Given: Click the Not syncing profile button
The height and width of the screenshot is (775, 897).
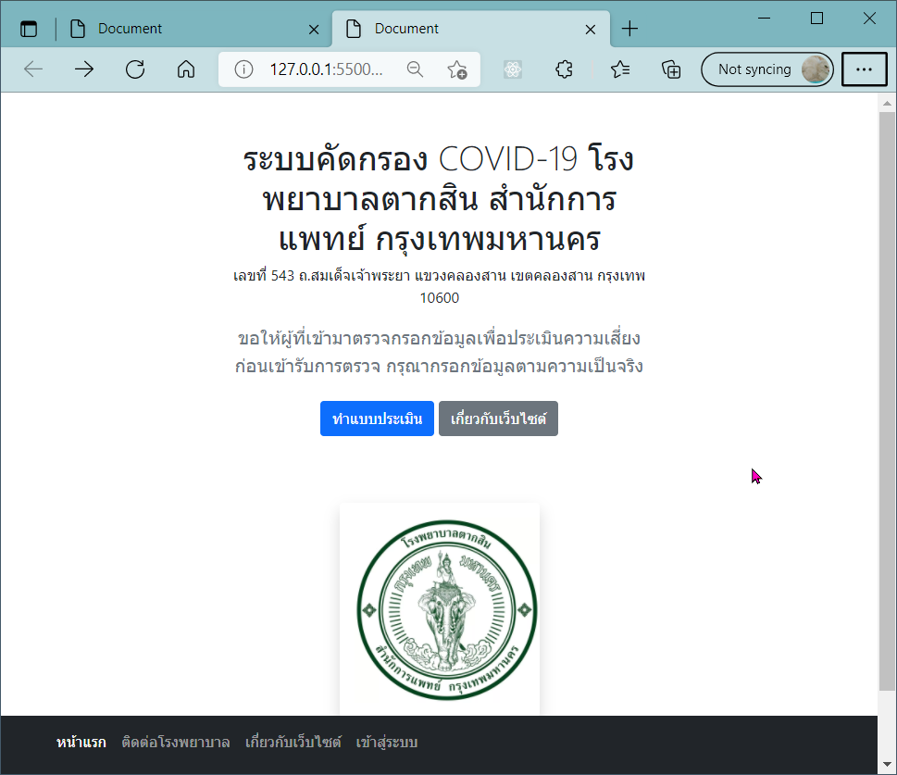Looking at the screenshot, I should pos(767,69).
